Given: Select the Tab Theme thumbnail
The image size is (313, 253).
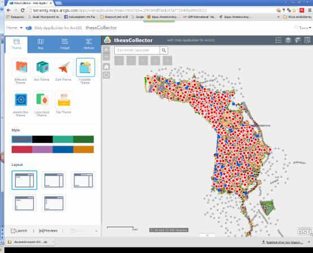Looking at the screenshot, I should (x=64, y=100).
